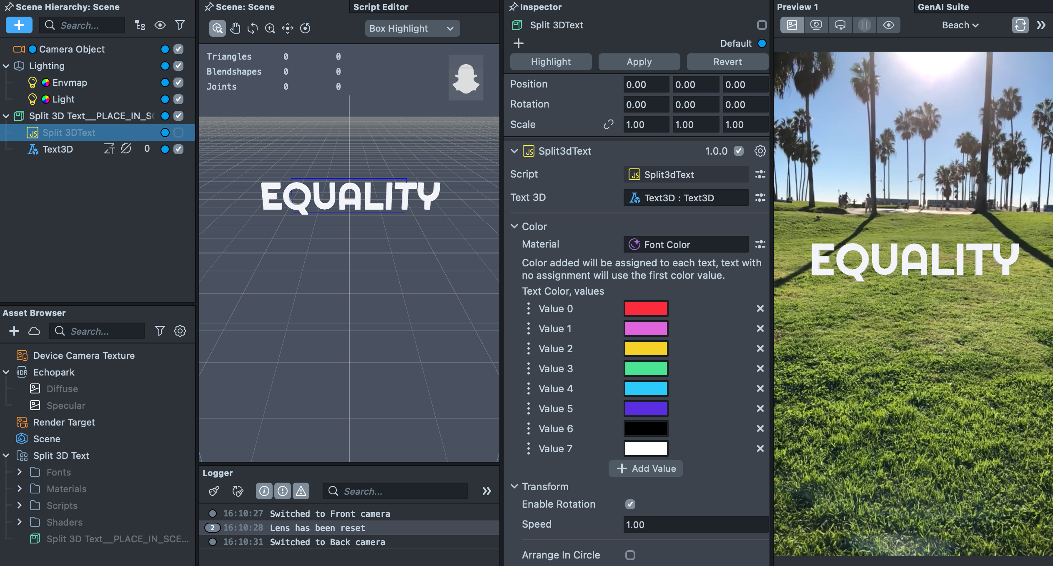Click the Snapchat ghost icon in Scene view
Screen dimensions: 1053x566
click(x=466, y=78)
